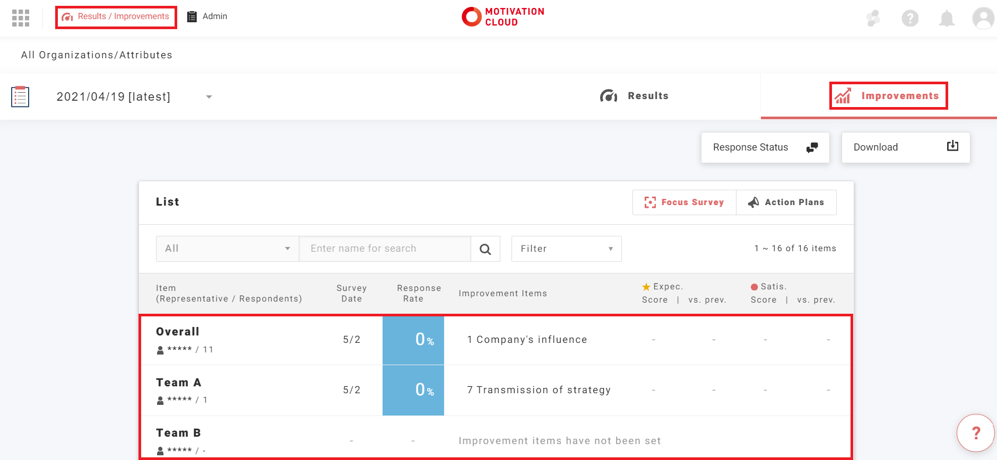The width and height of the screenshot is (997, 460).
Task: Click the help question mark icon in header
Action: (x=910, y=19)
